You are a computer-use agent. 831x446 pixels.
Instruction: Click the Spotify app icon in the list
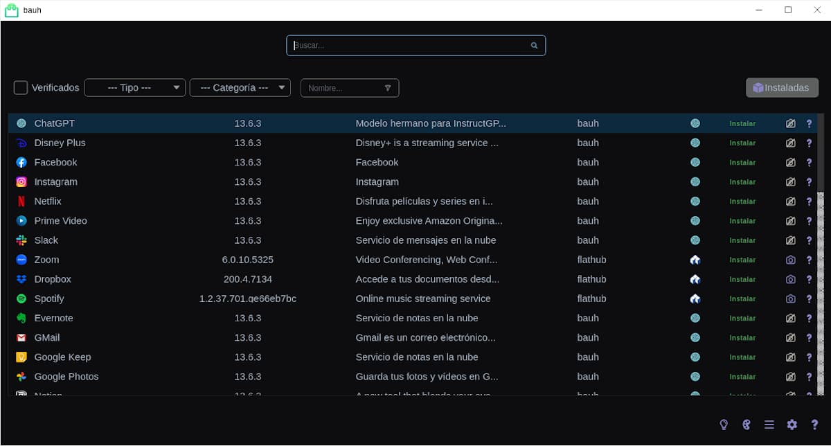tap(21, 298)
